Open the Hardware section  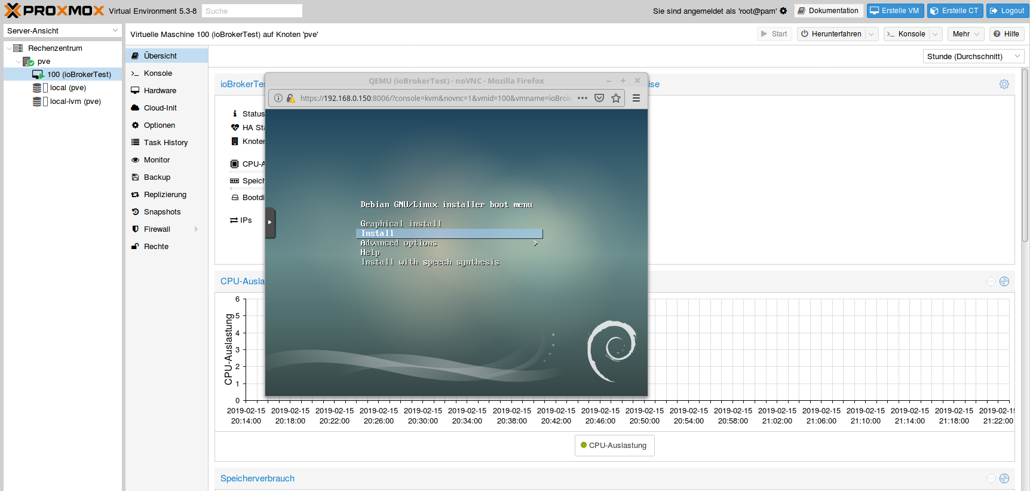pyautogui.click(x=167, y=90)
